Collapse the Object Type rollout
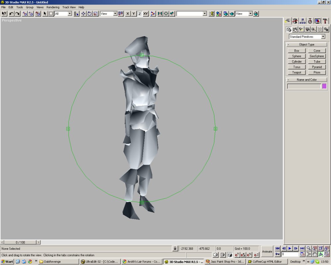The height and width of the screenshot is (265, 331). click(307, 45)
